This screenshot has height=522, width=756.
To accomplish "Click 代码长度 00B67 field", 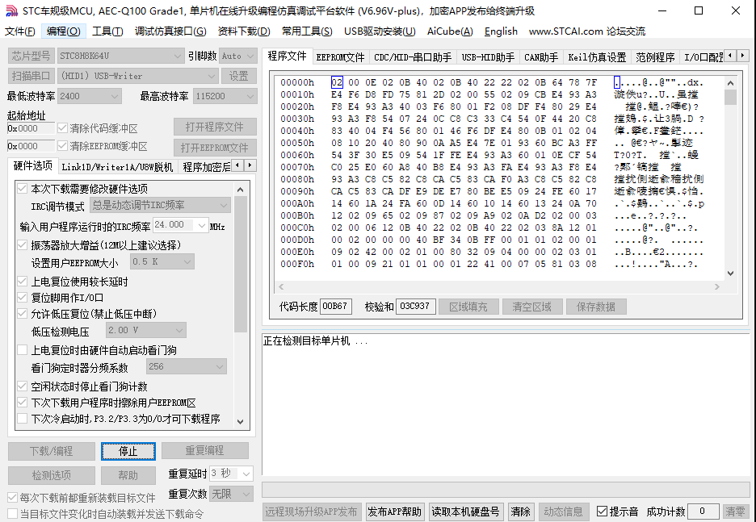I will [x=335, y=307].
